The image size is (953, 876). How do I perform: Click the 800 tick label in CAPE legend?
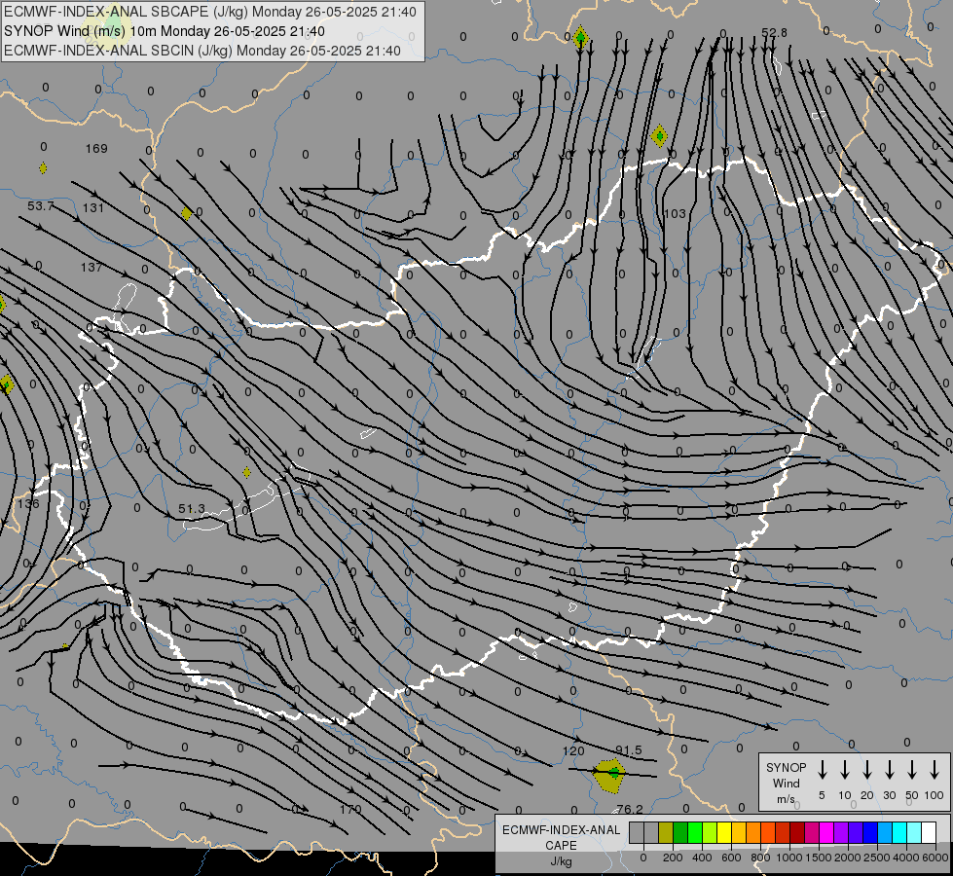pyautogui.click(x=760, y=858)
